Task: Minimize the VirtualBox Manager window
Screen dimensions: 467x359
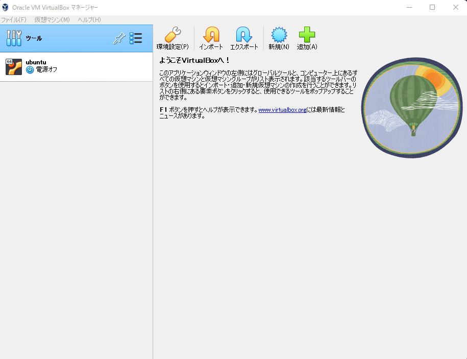Action: (409, 7)
